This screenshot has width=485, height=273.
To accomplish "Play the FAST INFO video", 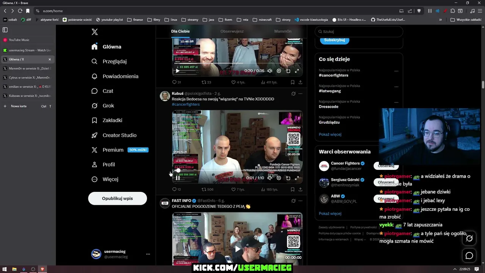I will (x=238, y=249).
